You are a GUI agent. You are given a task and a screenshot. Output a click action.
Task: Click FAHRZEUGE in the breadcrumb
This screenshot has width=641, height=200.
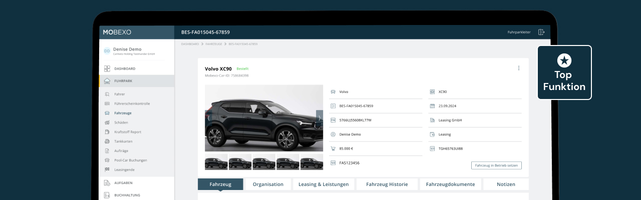214,44
